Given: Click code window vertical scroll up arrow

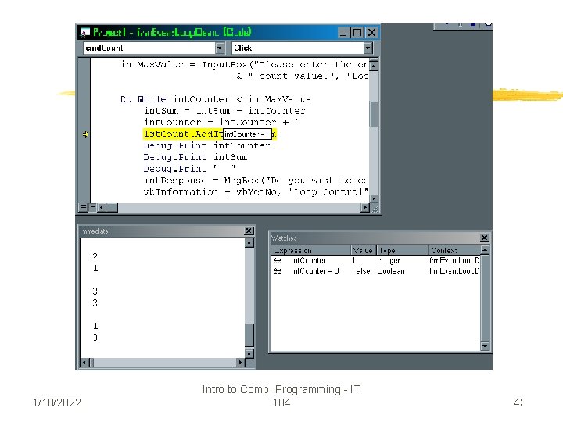Looking at the screenshot, I should click(x=374, y=66).
